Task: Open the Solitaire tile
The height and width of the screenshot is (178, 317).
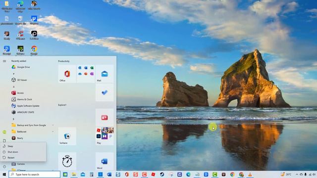Action: (x=67, y=136)
